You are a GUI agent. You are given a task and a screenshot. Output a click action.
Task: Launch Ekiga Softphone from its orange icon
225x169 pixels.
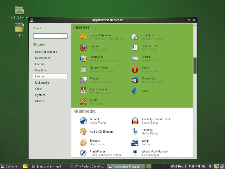(83, 37)
